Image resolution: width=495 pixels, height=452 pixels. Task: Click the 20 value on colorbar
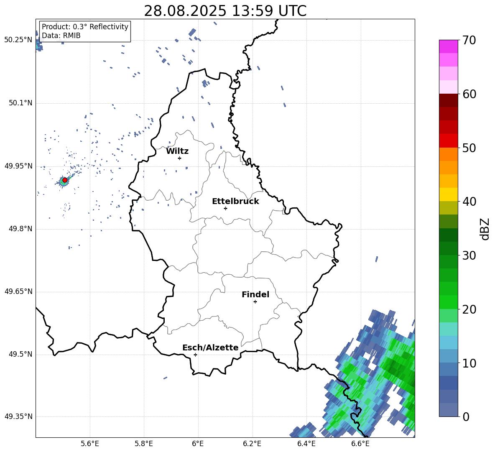tap(469, 309)
